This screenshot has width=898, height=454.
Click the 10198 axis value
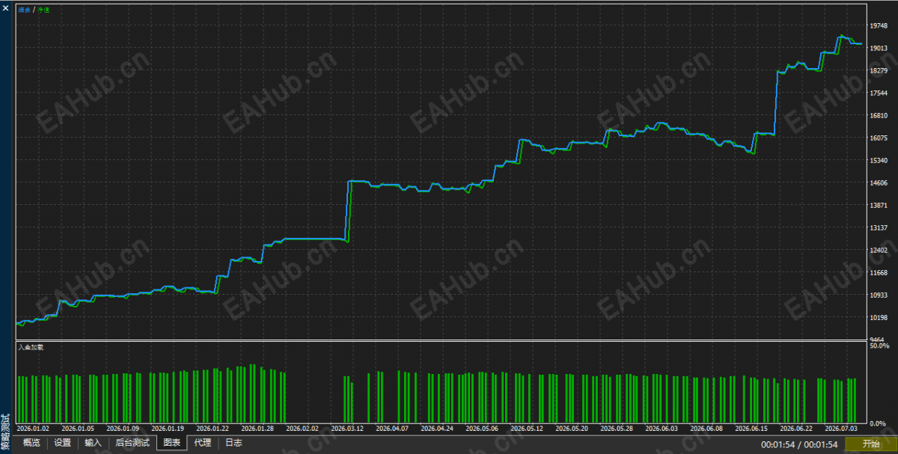click(879, 317)
